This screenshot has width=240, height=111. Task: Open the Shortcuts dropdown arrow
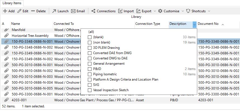click(x=209, y=11)
